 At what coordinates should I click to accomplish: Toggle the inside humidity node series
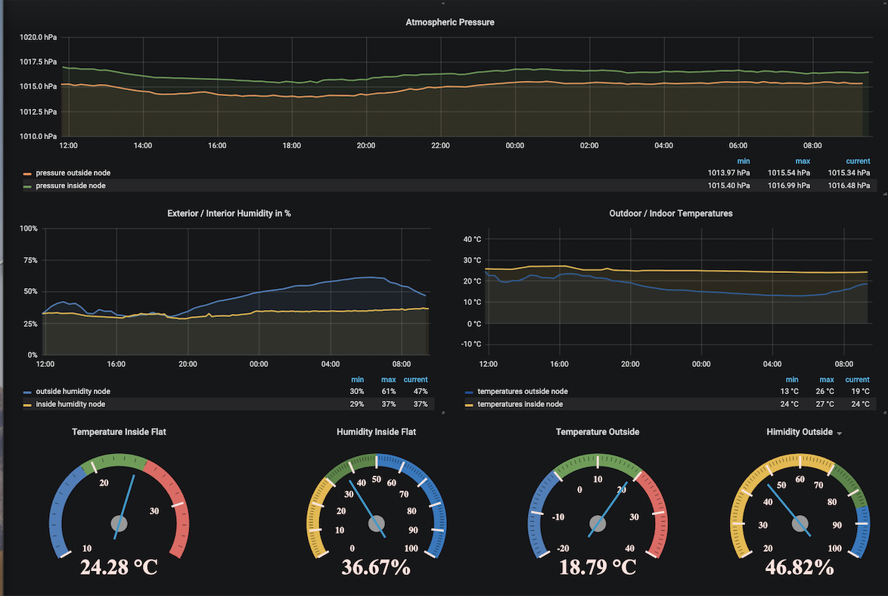pos(71,404)
